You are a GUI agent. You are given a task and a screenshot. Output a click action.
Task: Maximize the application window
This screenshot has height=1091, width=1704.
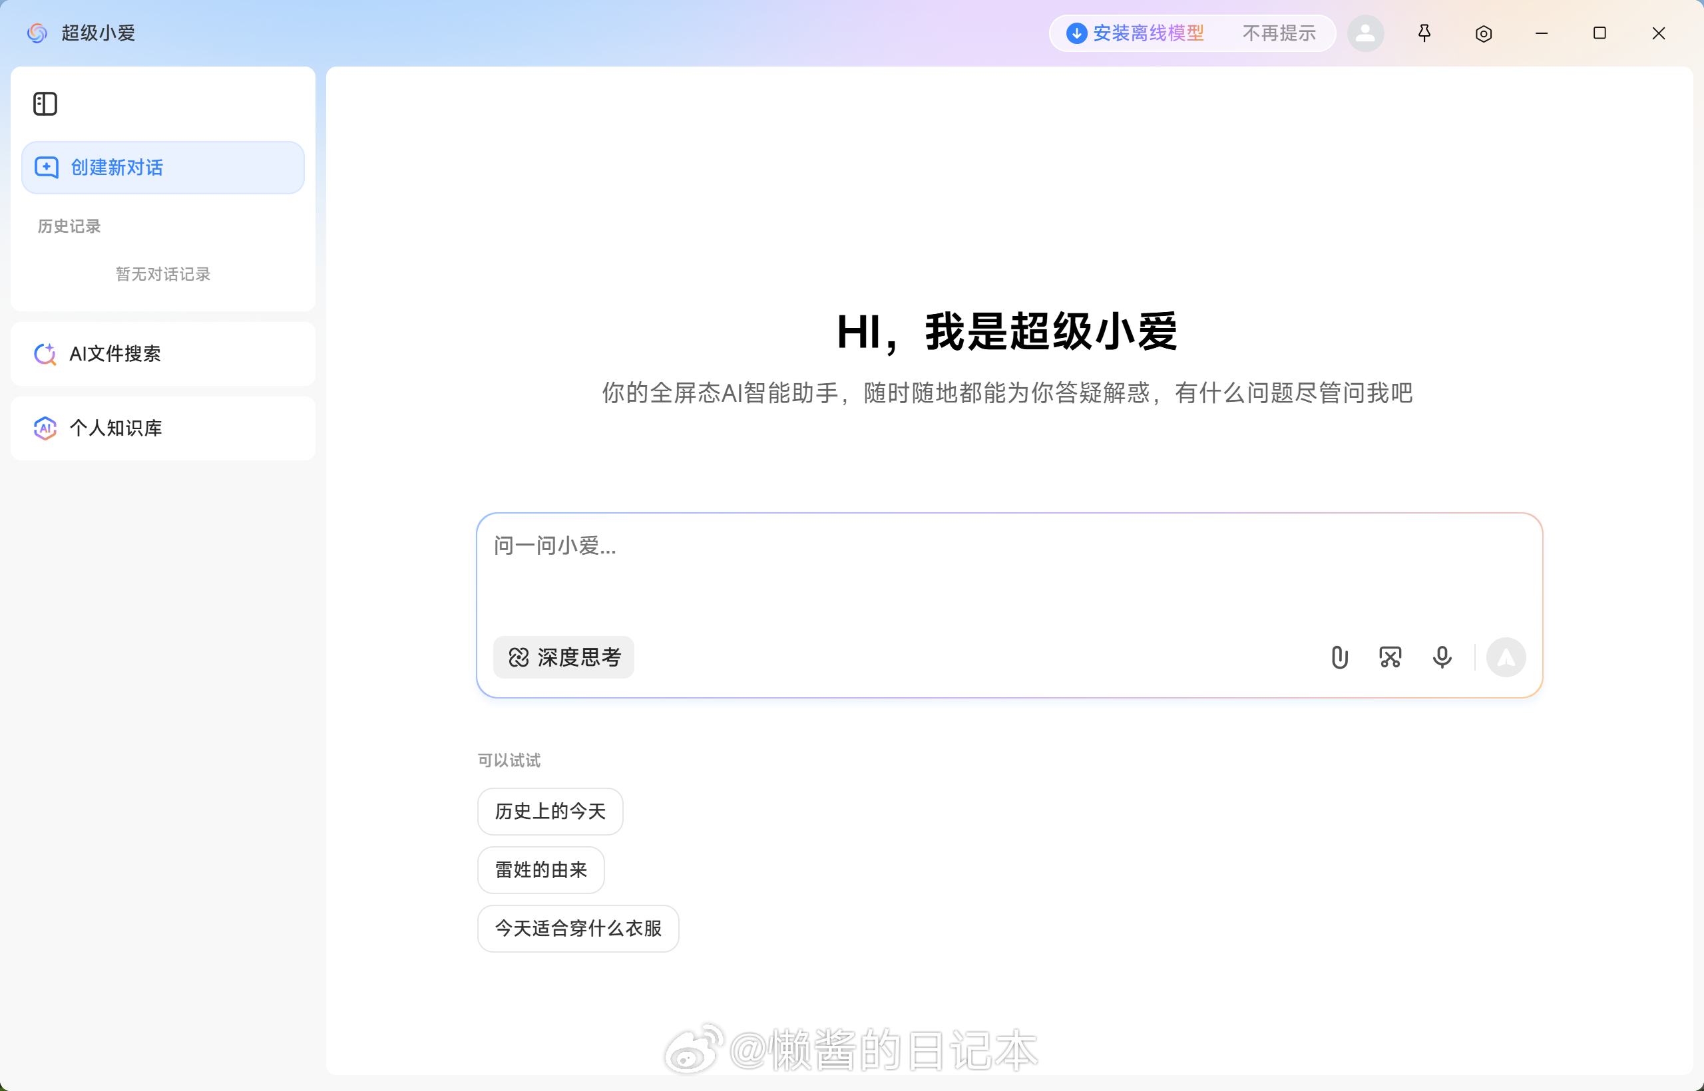(x=1599, y=33)
